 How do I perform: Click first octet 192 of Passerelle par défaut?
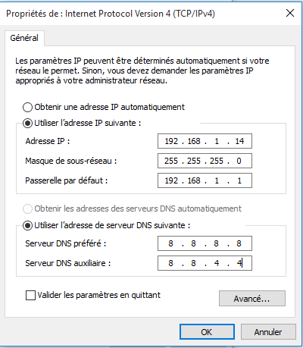coord(171,180)
